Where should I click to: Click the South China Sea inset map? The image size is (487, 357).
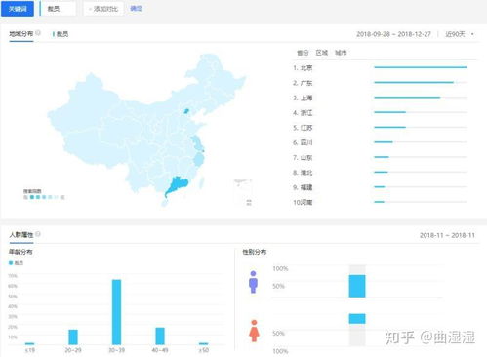tap(243, 192)
